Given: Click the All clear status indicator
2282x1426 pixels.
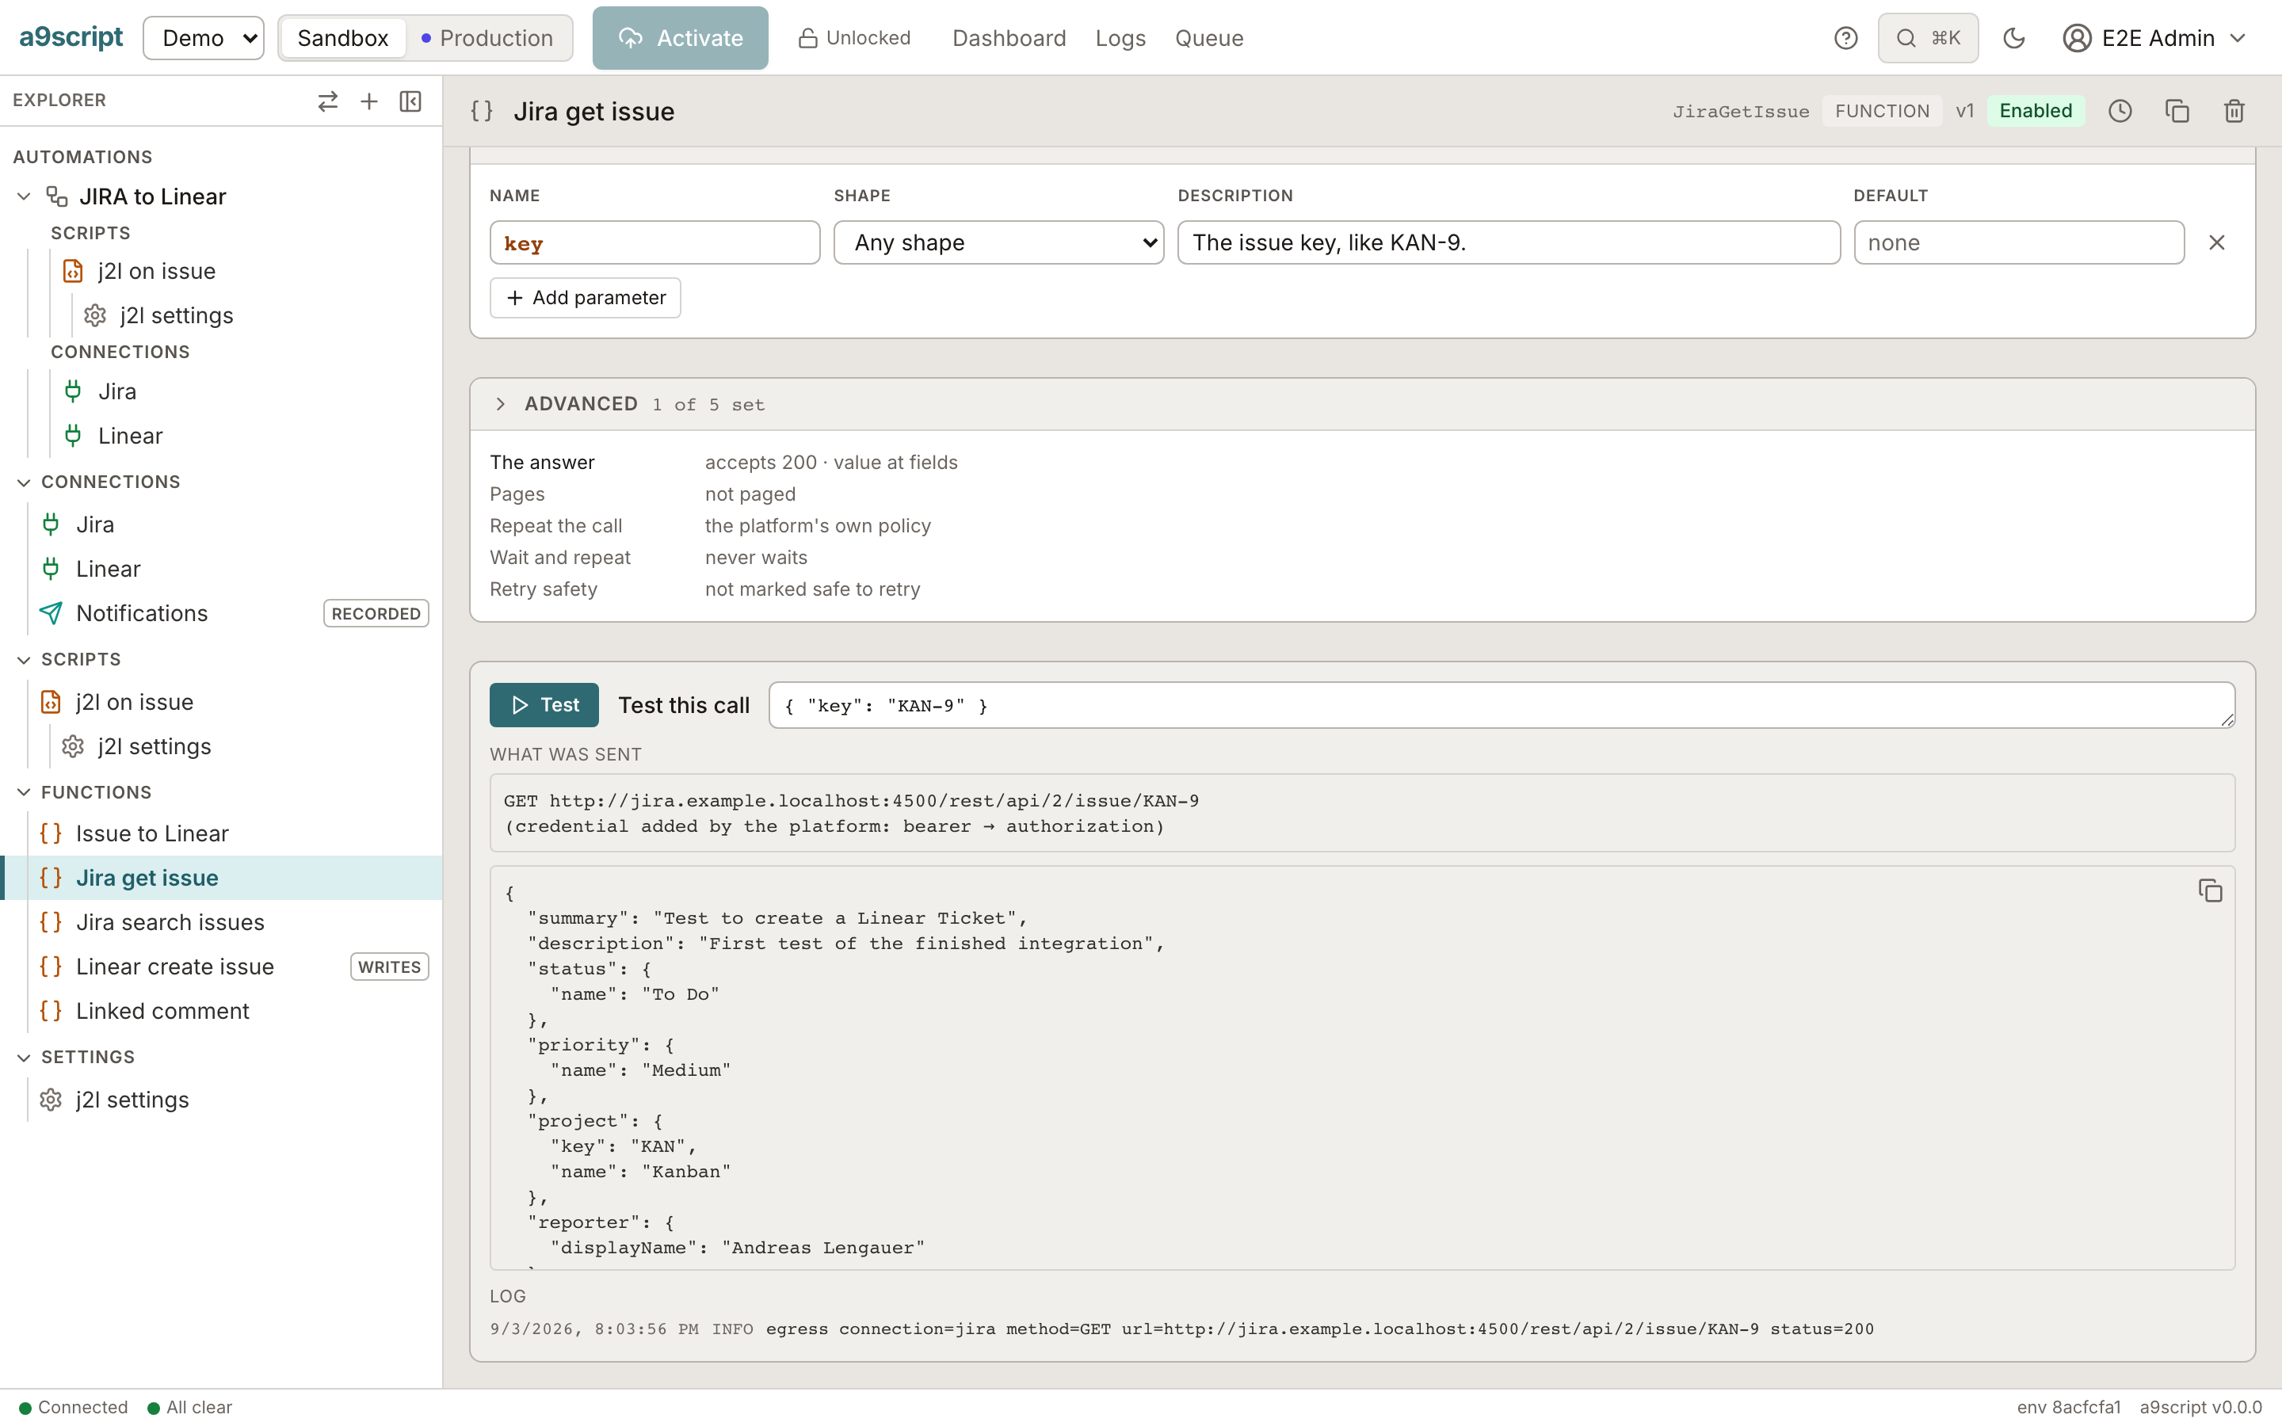Looking at the screenshot, I should [x=189, y=1407].
